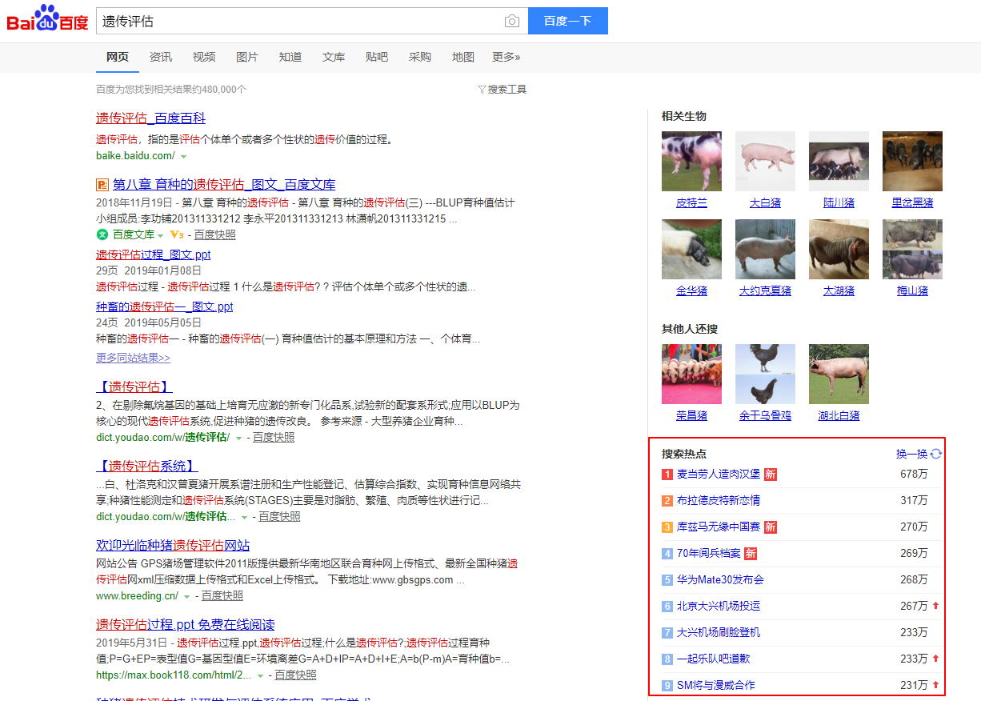Image resolution: width=981 pixels, height=701 pixels.
Task: Open the dropdown arrow under baike.baidu.com
Action: point(184,157)
